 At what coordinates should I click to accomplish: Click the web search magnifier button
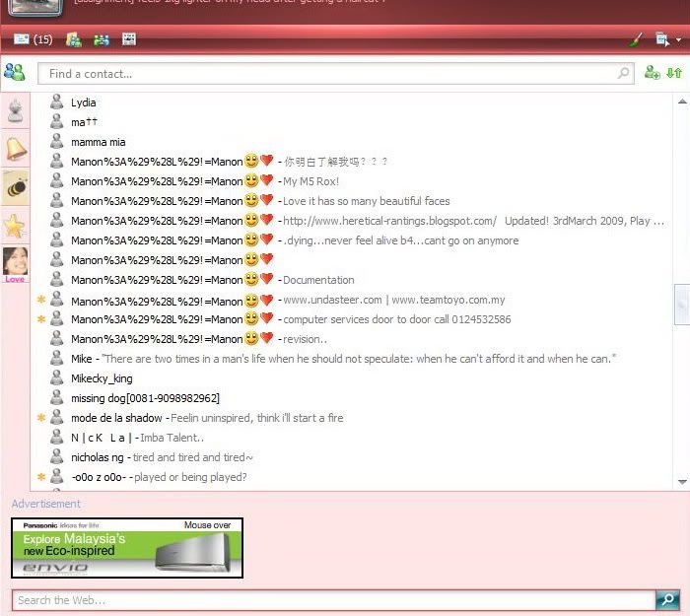(x=667, y=599)
